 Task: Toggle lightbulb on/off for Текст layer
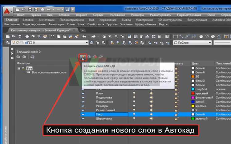point(134,114)
